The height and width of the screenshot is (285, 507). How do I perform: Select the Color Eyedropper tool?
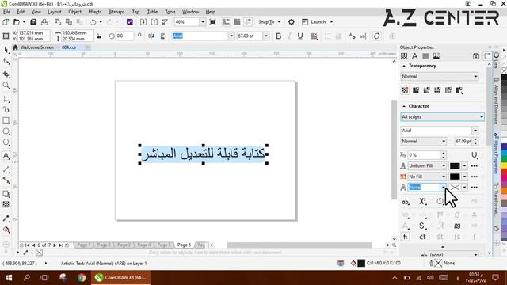point(6,218)
